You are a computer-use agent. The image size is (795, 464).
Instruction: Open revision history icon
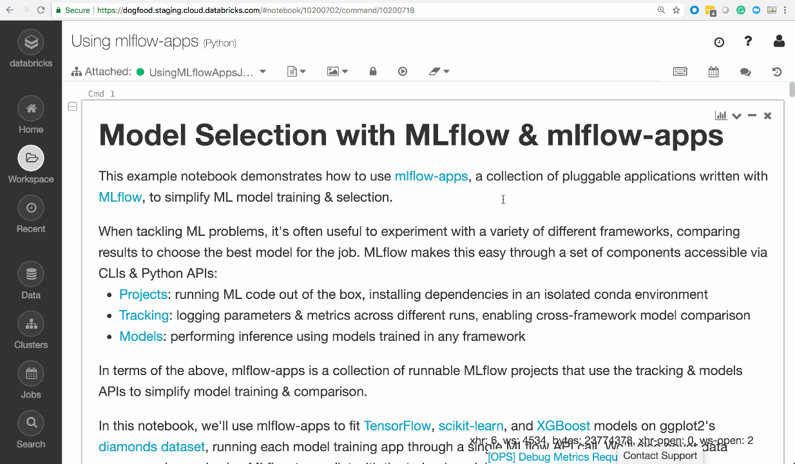point(778,72)
